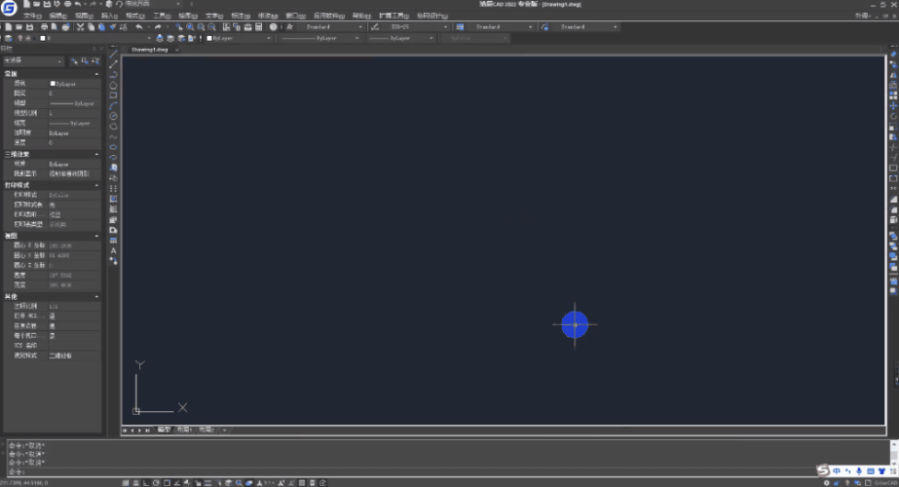Screen dimensions: 899x487
Task: Click the Pan hand icon
Action: 179,27
